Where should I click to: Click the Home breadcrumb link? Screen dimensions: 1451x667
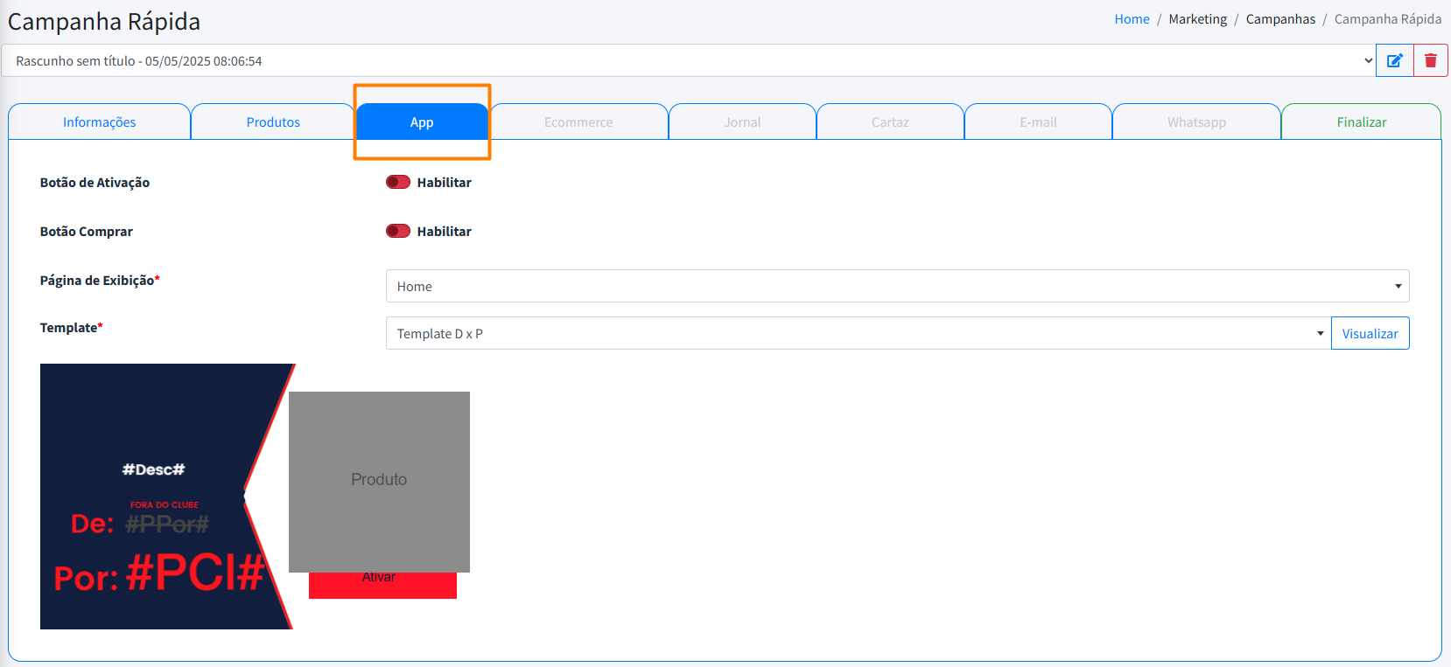[1132, 19]
